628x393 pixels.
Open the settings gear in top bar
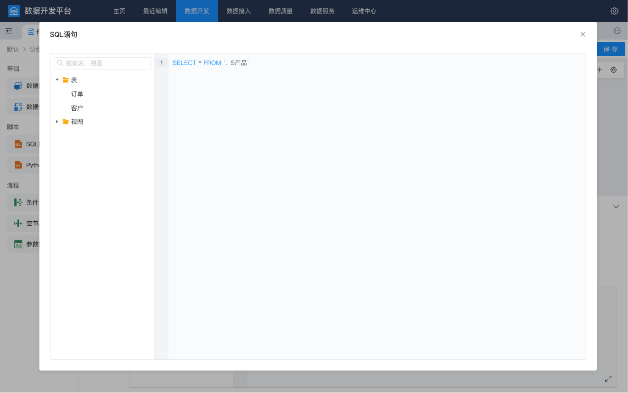pos(614,11)
